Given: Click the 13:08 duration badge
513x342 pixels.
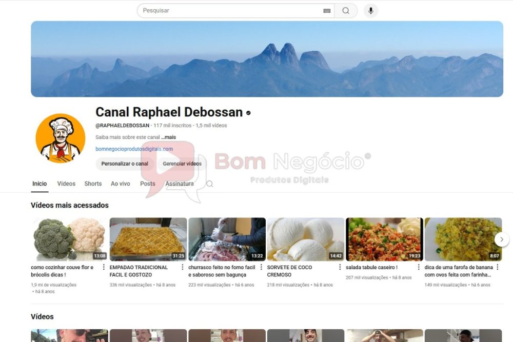Looking at the screenshot, I should (100, 256).
